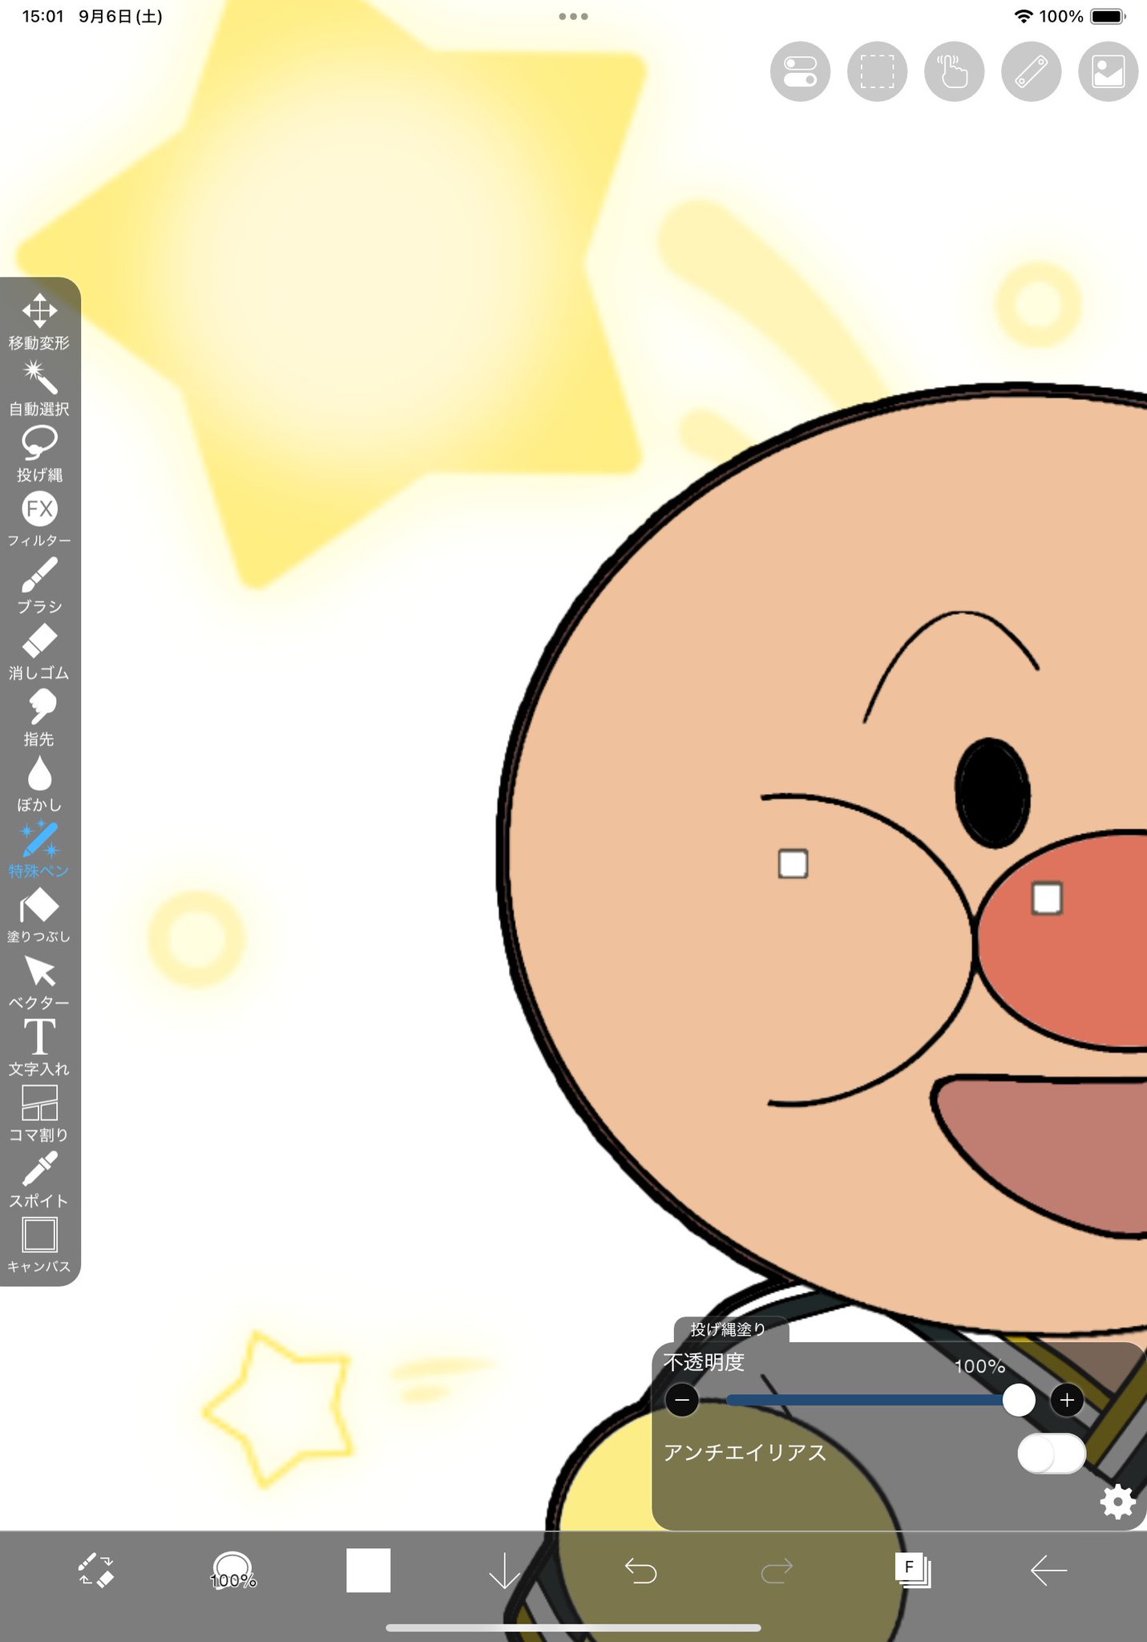This screenshot has height=1642, width=1147.
Task: Select the スポイト eyedropper tool
Action: click(x=39, y=1179)
